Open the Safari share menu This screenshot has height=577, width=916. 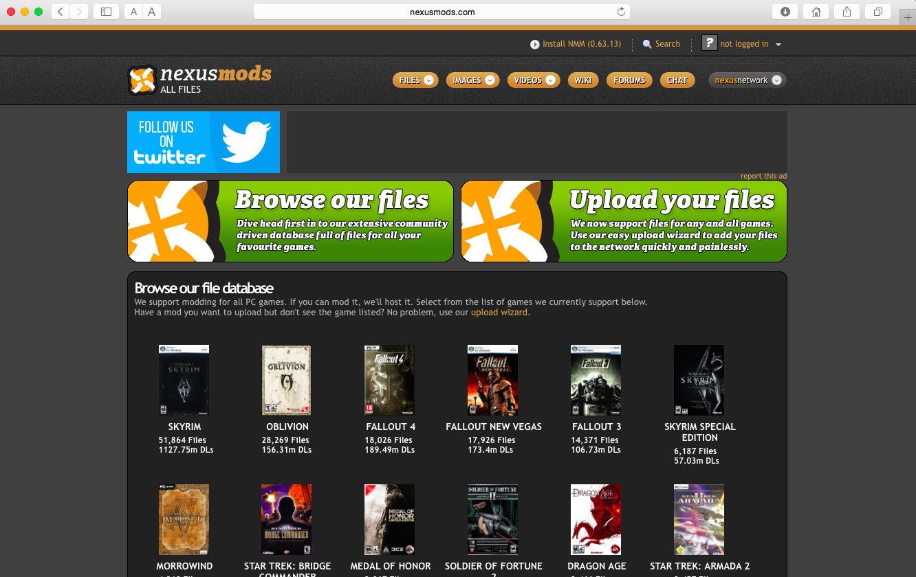(x=847, y=12)
